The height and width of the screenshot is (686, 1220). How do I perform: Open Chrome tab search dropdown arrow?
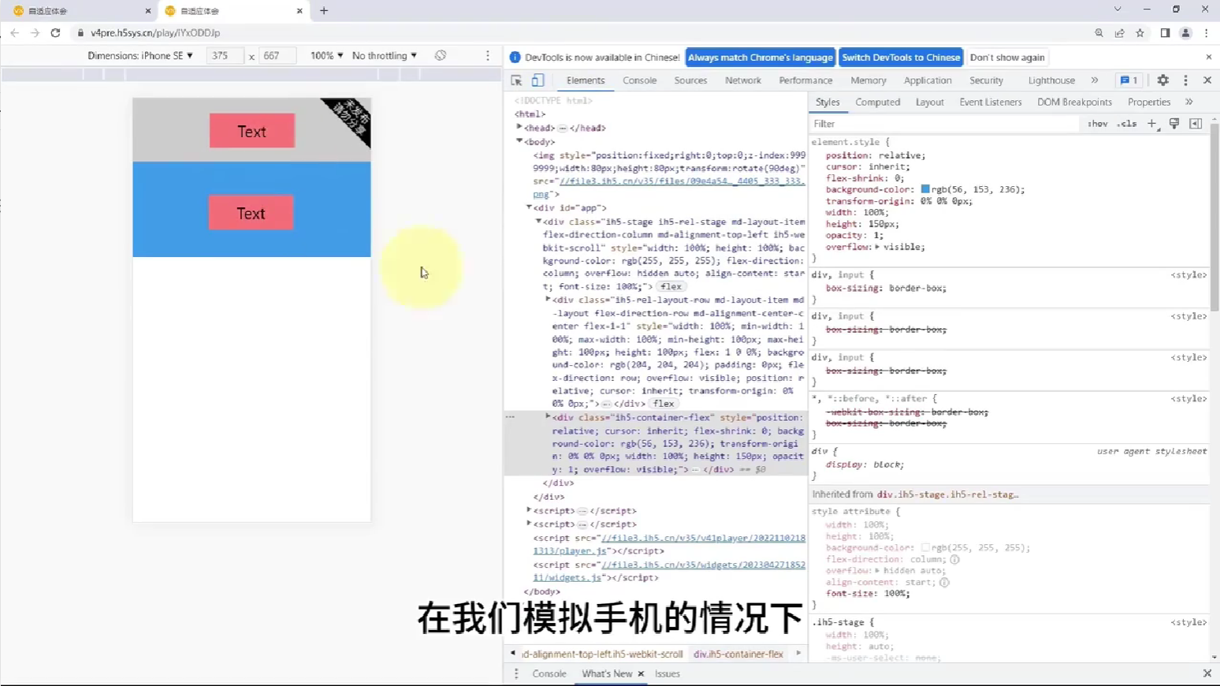1117,9
